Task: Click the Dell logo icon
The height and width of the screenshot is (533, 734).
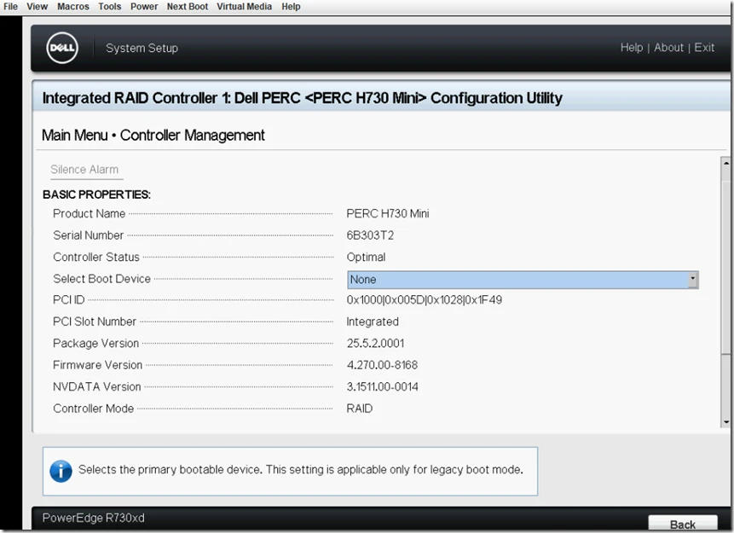Action: pyautogui.click(x=62, y=49)
